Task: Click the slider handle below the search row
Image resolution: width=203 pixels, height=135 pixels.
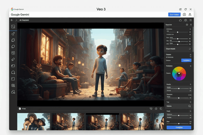Action: point(179,115)
